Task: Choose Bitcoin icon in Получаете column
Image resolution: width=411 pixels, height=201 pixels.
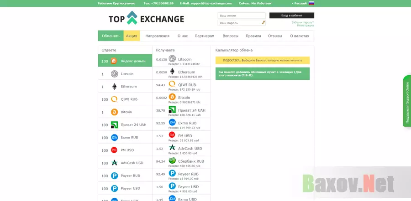Action: pyautogui.click(x=172, y=97)
